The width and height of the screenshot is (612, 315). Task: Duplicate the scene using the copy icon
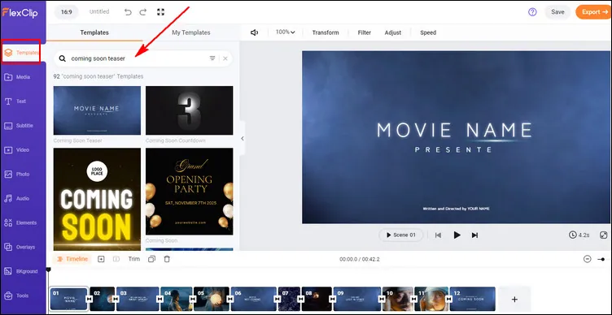(152, 259)
